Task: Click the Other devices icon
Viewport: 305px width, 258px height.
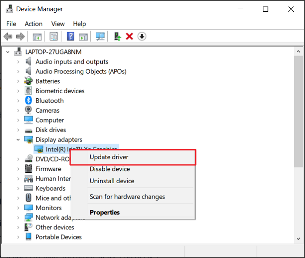Action: 28,227
